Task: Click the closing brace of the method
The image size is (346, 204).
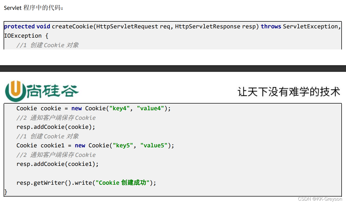Action: [x=6, y=192]
